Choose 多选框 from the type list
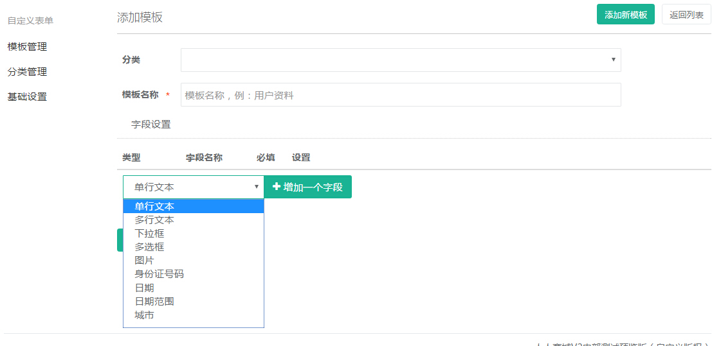This screenshot has width=712, height=346. (149, 247)
